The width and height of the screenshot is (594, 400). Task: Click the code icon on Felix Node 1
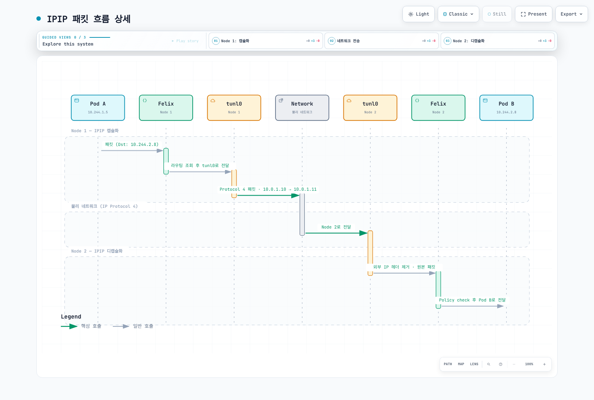pos(145,100)
